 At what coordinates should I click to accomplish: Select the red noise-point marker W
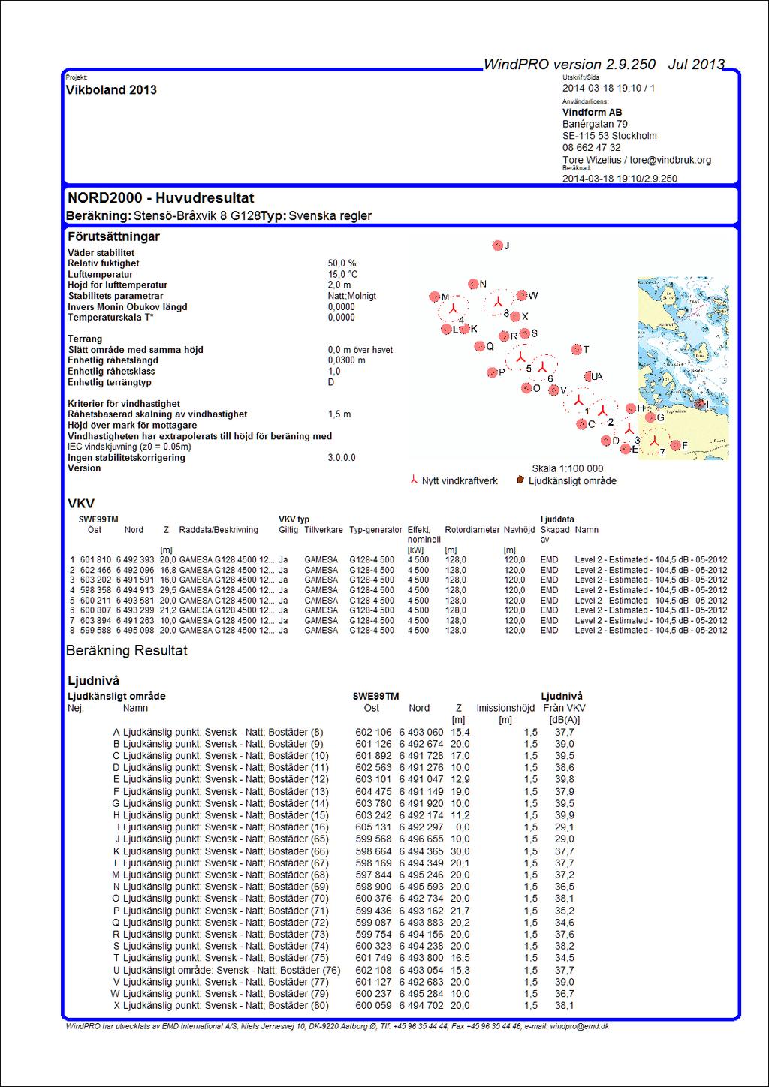[522, 295]
